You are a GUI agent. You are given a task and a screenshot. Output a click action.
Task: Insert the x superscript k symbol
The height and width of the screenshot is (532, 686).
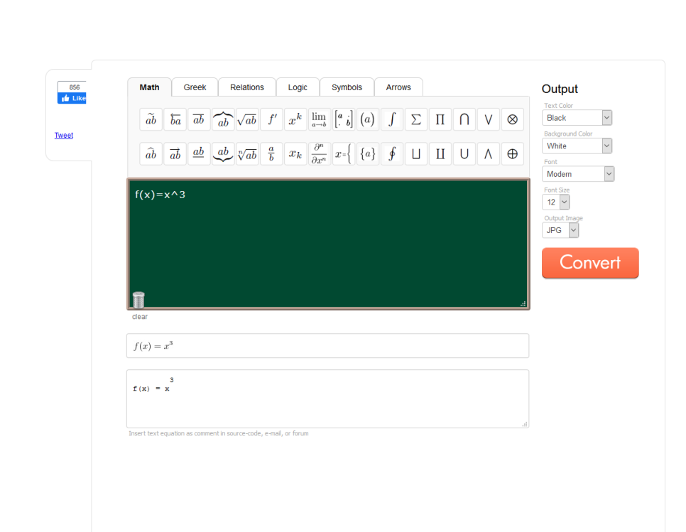click(x=295, y=119)
